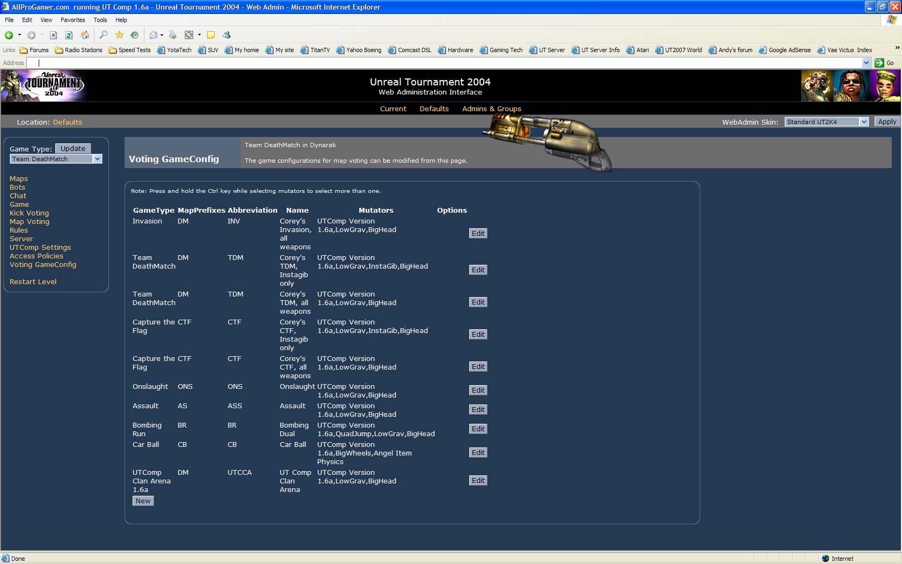Open the Speed Tests links folder
Viewport: 902px width, 564px height.
(129, 50)
